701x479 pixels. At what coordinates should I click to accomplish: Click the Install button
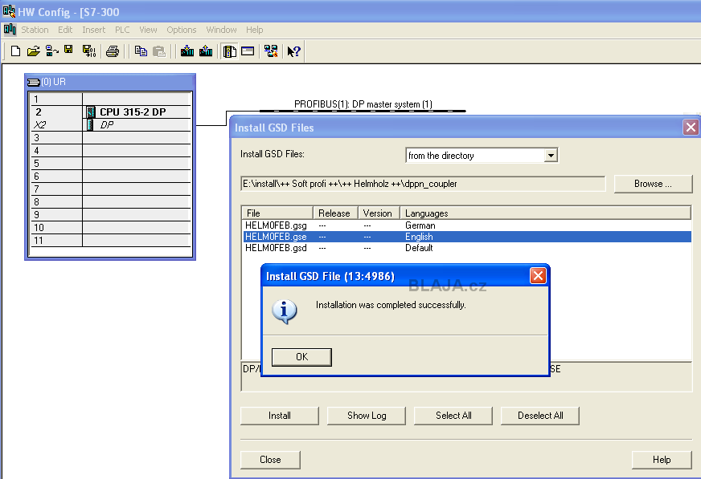pos(280,416)
